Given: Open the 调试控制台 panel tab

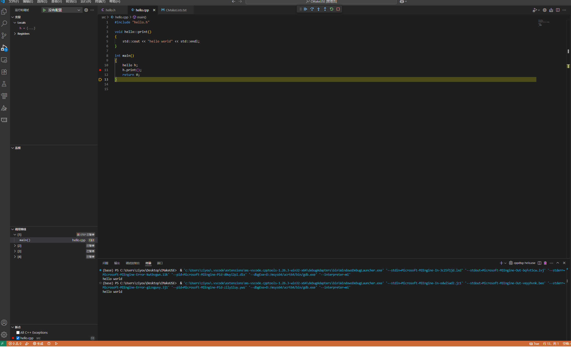Looking at the screenshot, I should (x=133, y=263).
